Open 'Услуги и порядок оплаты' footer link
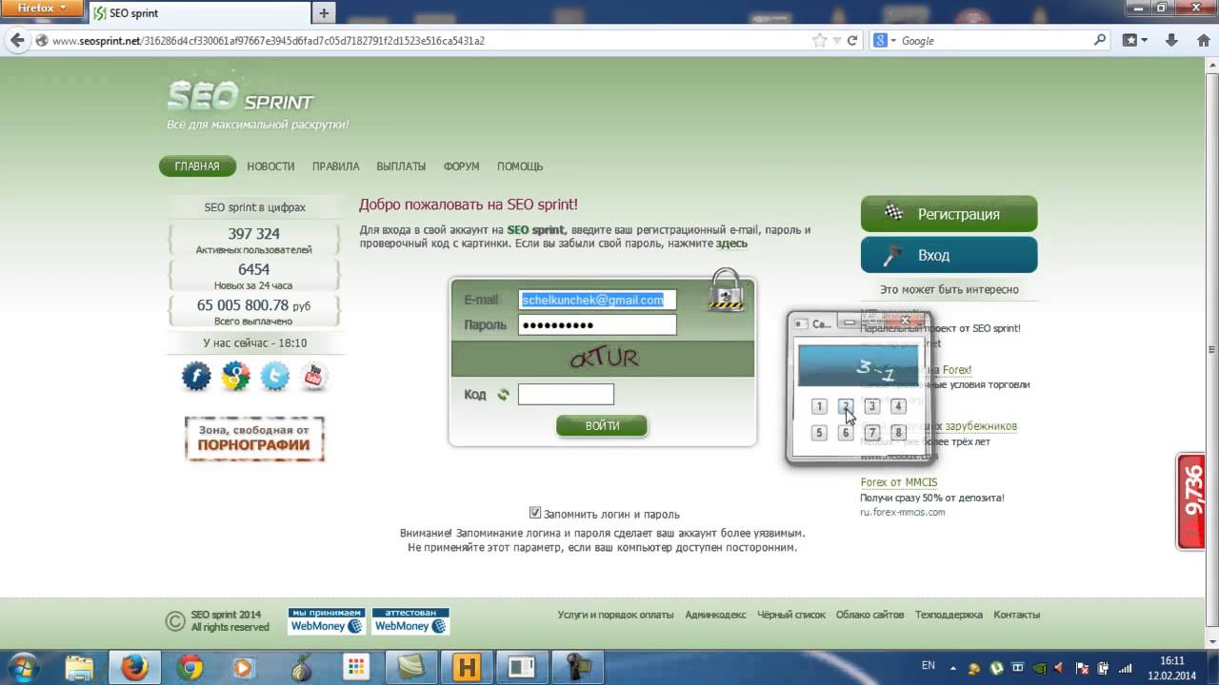 coord(615,615)
